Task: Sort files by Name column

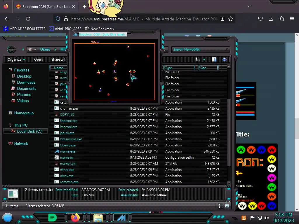Action: 58,68
